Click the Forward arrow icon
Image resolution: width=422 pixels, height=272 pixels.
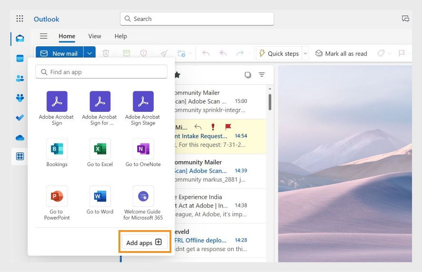click(x=240, y=53)
